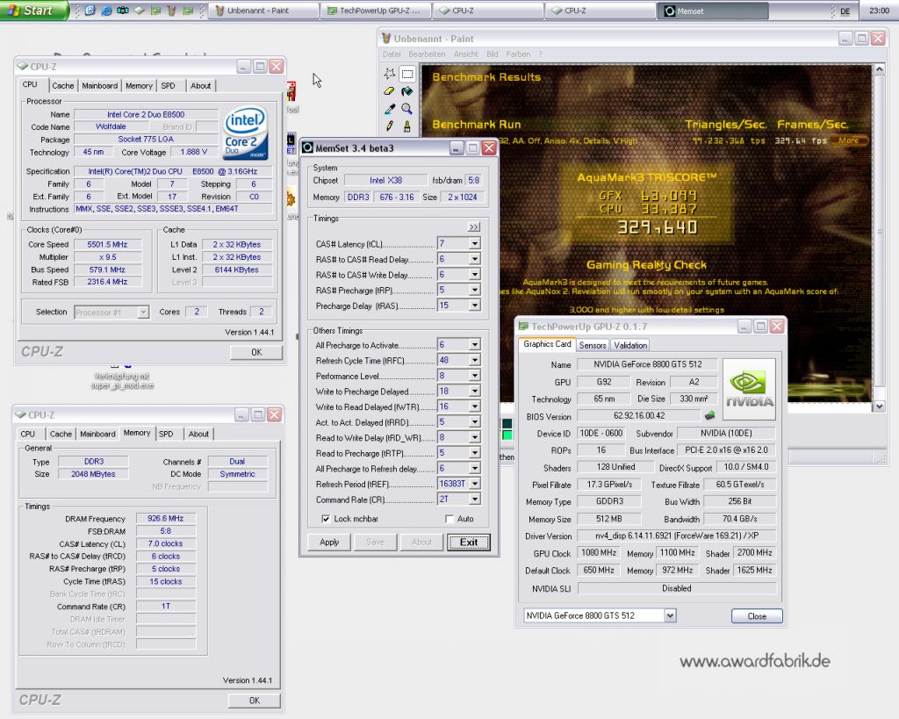
Task: Select the Pencil tool in Paint
Action: coord(390,126)
